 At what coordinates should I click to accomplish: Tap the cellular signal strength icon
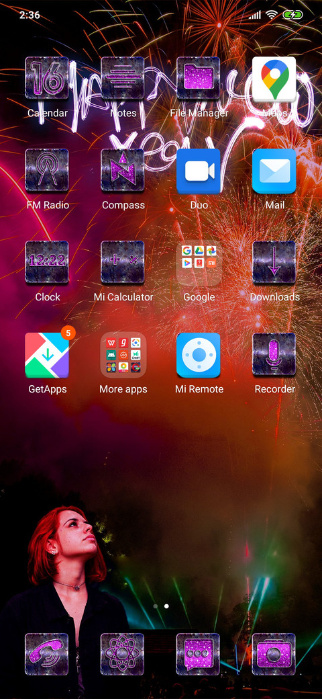coord(255,15)
